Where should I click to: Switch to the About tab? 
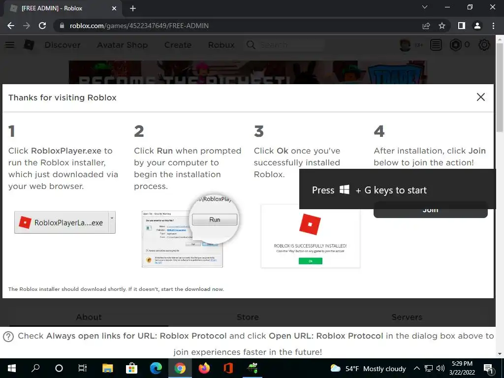[x=89, y=317]
